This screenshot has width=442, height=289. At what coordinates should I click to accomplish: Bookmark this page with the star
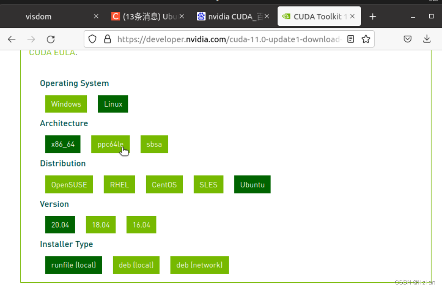[367, 39]
